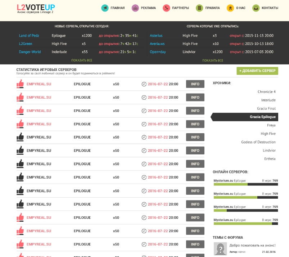The image size is (289, 257).
Task: Choose Interlude in the chronicles list
Action: click(268, 100)
